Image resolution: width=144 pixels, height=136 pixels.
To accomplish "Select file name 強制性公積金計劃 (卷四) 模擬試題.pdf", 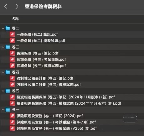I will (x=49, y=85).
